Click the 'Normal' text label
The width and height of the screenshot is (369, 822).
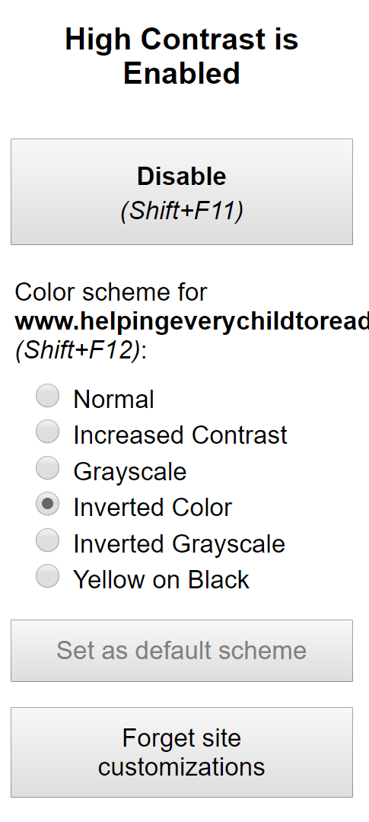coord(113,400)
